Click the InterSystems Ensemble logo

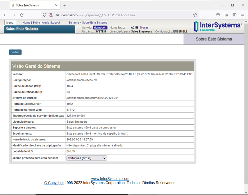218,26
